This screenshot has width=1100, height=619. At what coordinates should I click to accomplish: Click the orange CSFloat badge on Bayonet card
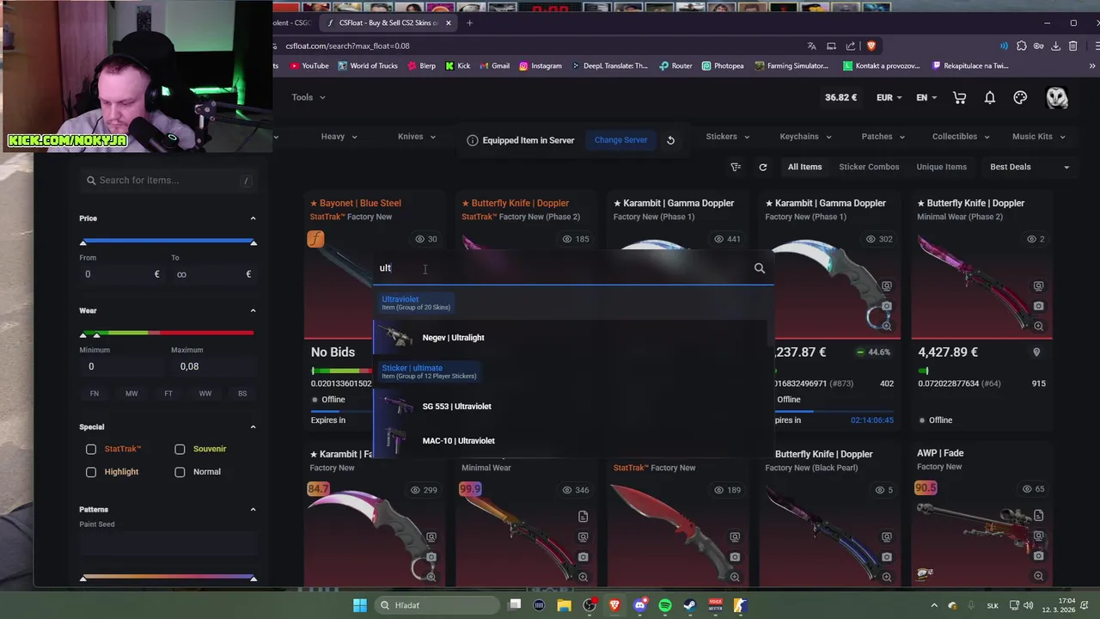click(x=315, y=239)
